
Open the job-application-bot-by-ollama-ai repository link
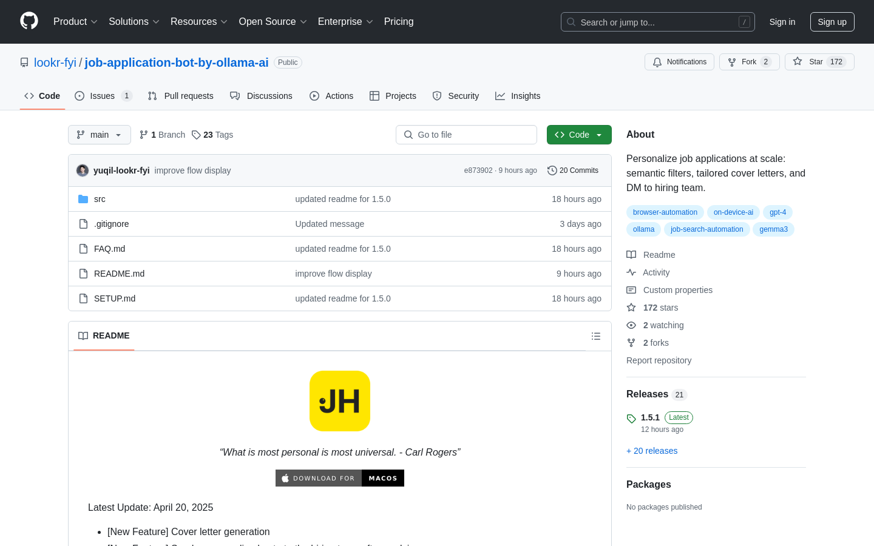(177, 62)
